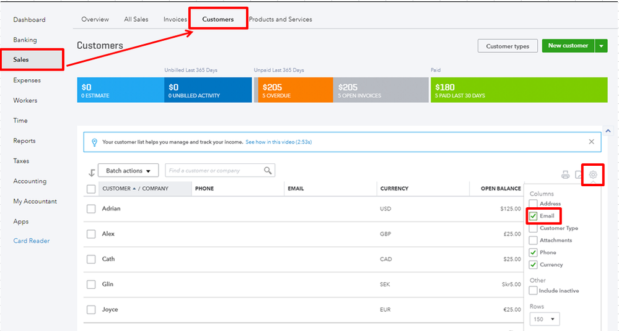Go to Dashboard in the sidebar

29,20
